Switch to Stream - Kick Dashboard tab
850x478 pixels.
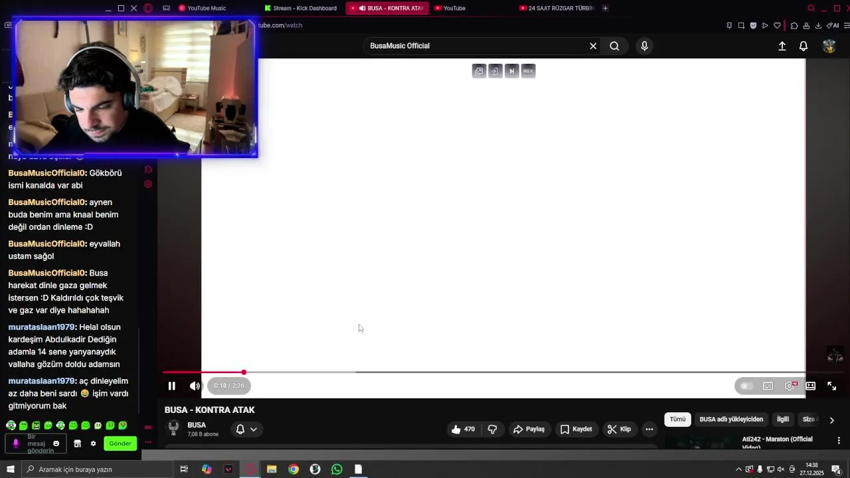pyautogui.click(x=301, y=8)
